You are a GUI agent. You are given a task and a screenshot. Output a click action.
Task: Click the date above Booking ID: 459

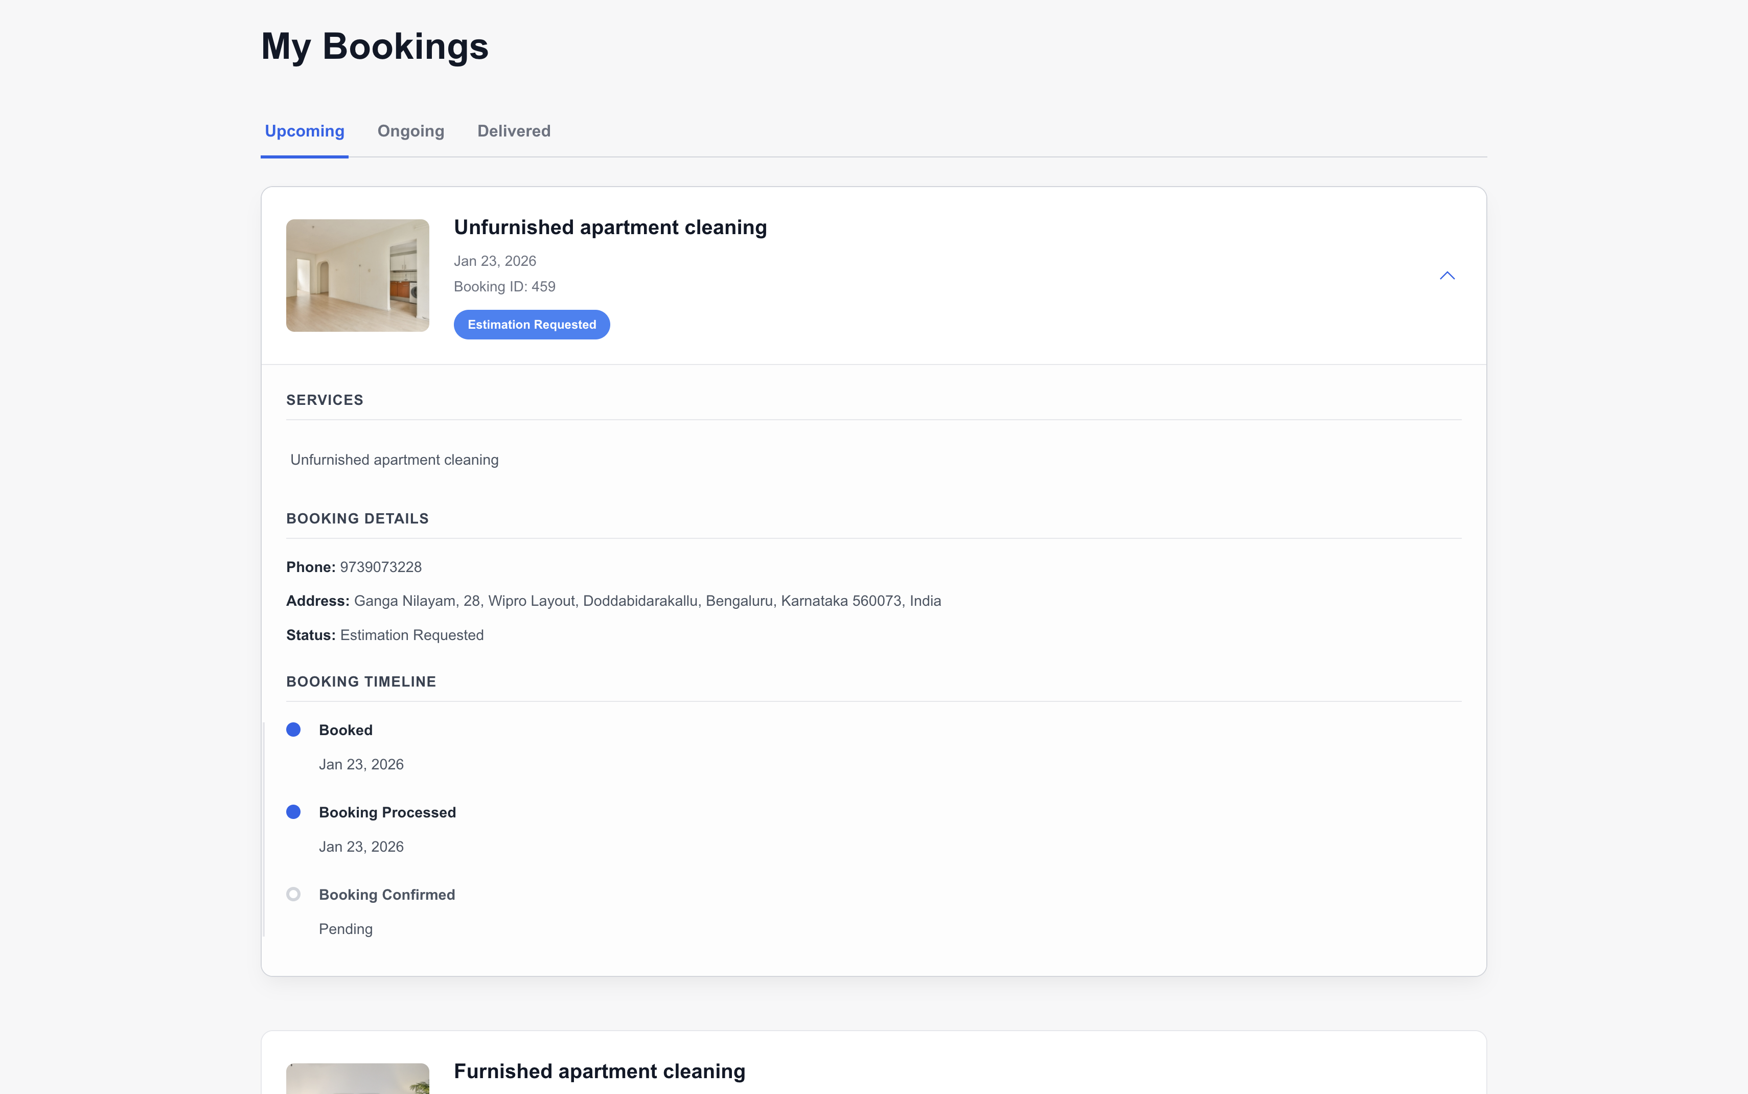tap(495, 261)
